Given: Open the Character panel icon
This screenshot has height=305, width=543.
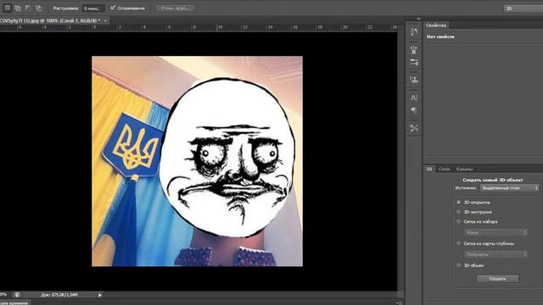Looking at the screenshot, I should coord(414,98).
